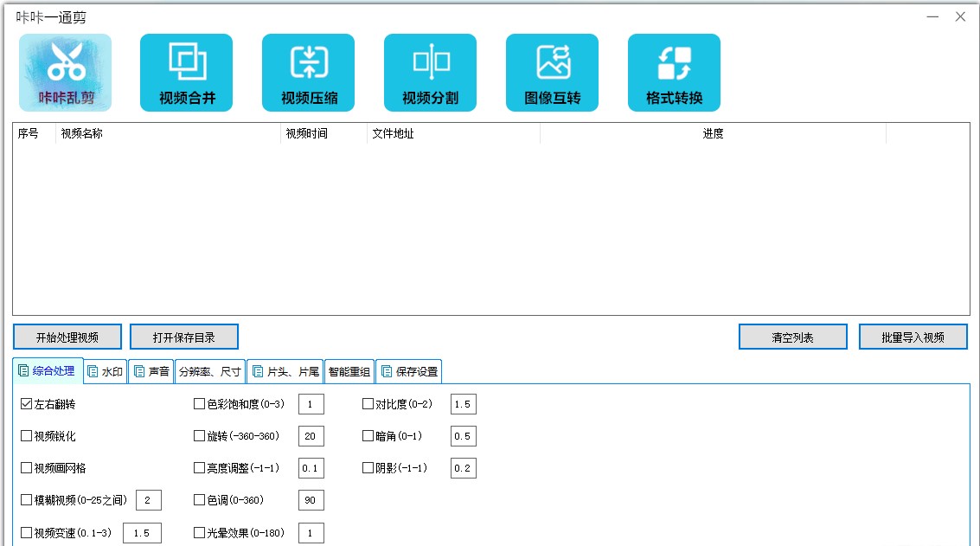
Task: Enable the 视频锐化 option
Action: (x=27, y=436)
